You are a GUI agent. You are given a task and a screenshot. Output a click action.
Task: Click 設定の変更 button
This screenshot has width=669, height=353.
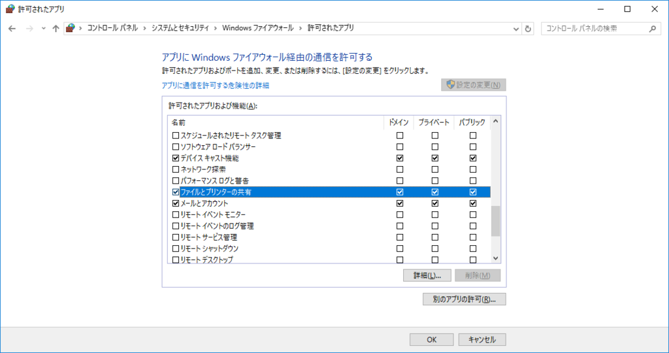474,84
